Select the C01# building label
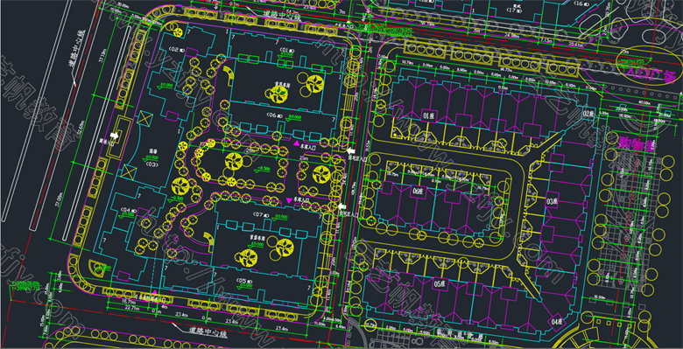This screenshot has height=349, width=683. [286, 49]
